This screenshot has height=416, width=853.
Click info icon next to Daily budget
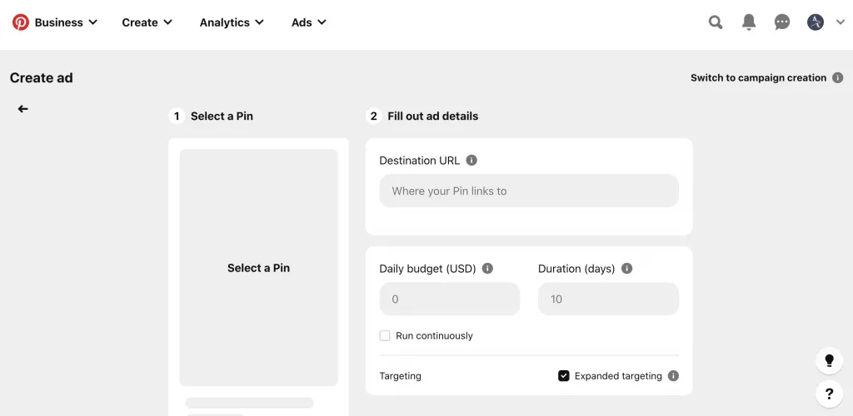coord(487,269)
